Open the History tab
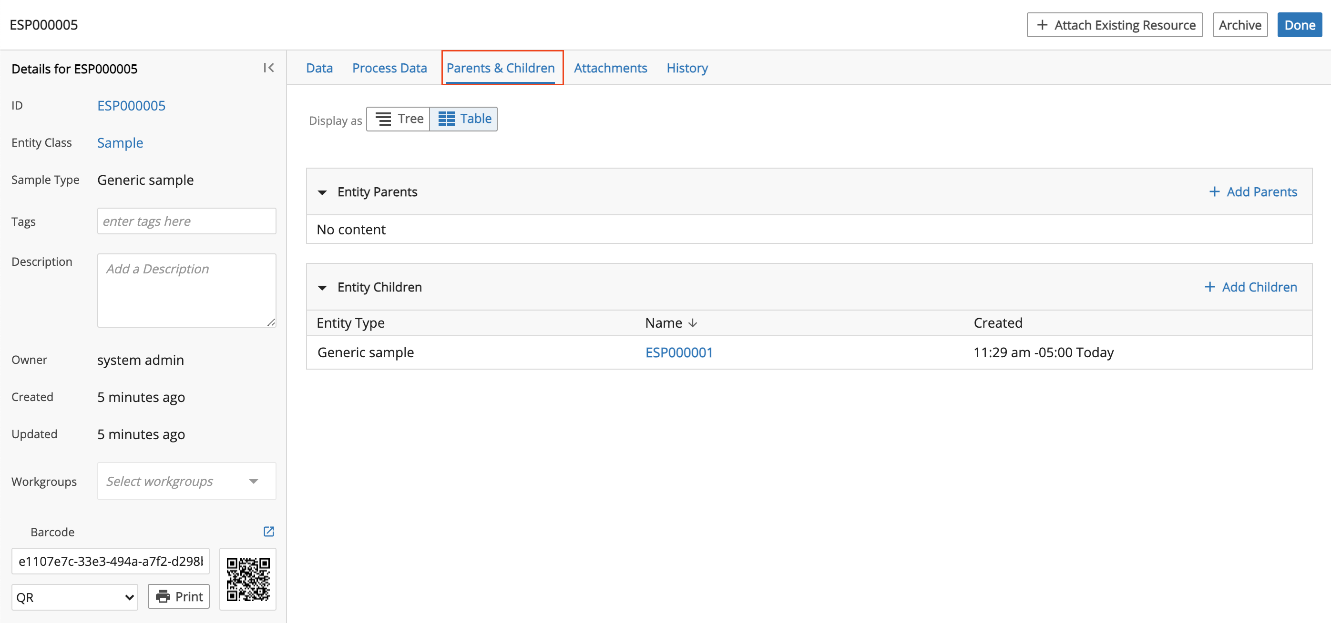1331x623 pixels. pos(687,68)
